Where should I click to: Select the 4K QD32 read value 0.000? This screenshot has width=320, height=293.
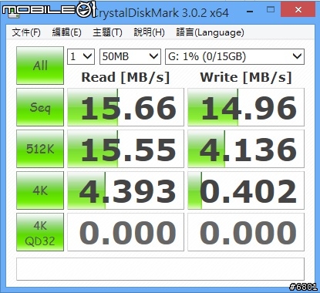tap(126, 232)
